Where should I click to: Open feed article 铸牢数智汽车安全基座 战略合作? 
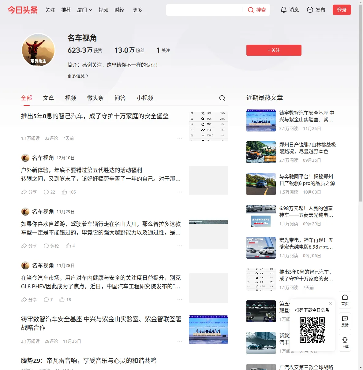pos(101,323)
